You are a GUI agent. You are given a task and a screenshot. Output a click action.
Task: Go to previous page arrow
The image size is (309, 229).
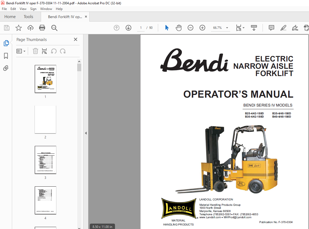tap(117, 28)
